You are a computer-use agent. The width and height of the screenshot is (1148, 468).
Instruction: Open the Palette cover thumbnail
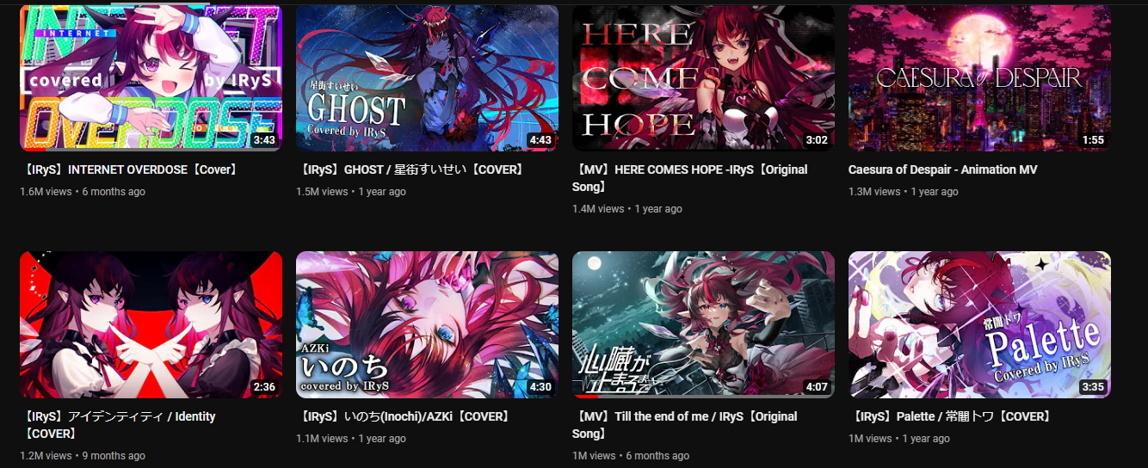pyautogui.click(x=979, y=324)
